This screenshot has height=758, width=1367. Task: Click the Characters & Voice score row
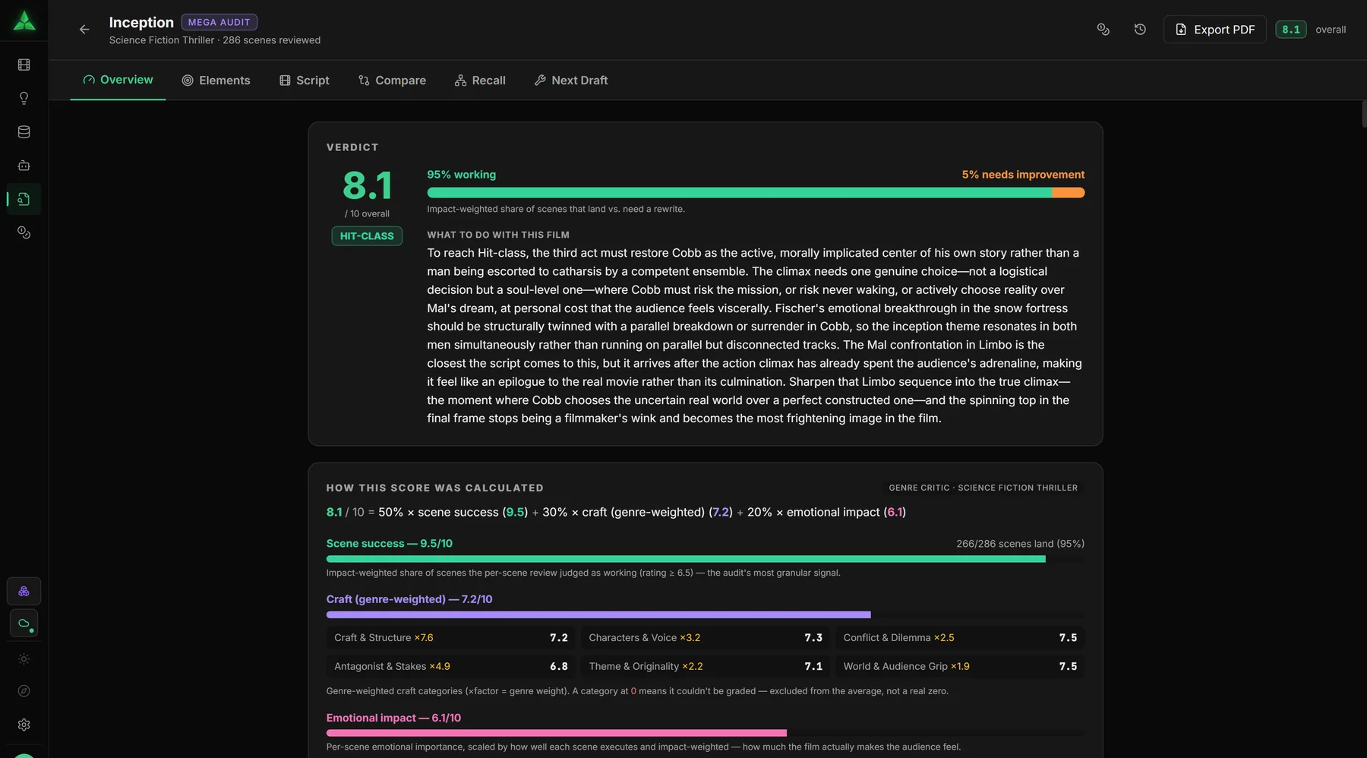[x=706, y=638]
